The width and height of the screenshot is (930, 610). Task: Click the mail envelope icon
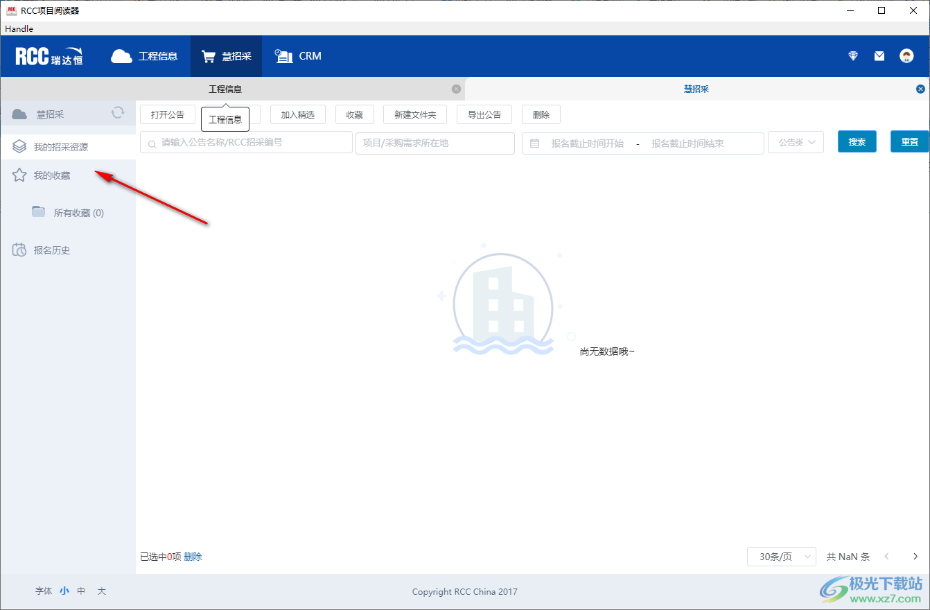(879, 55)
